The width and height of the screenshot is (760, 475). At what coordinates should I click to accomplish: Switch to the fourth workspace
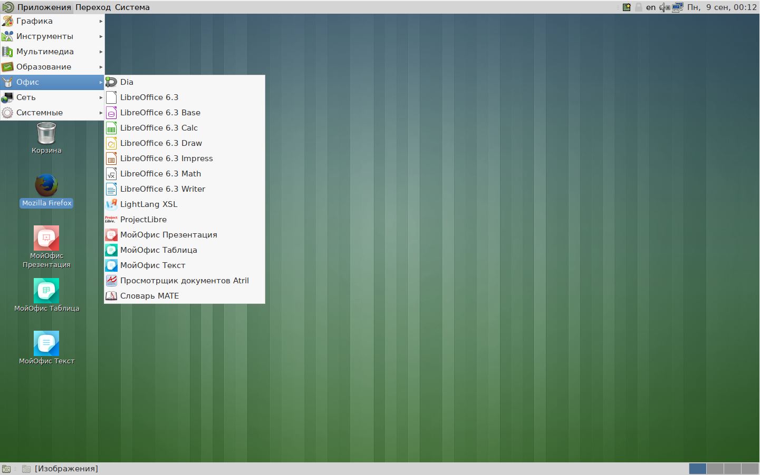pyautogui.click(x=750, y=469)
